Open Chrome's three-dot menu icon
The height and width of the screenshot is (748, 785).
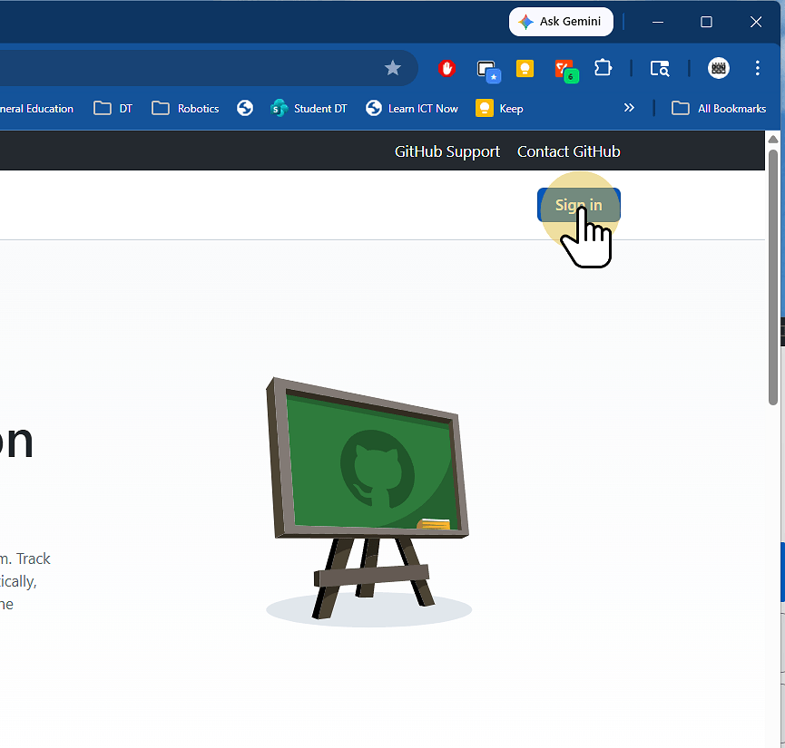(758, 68)
